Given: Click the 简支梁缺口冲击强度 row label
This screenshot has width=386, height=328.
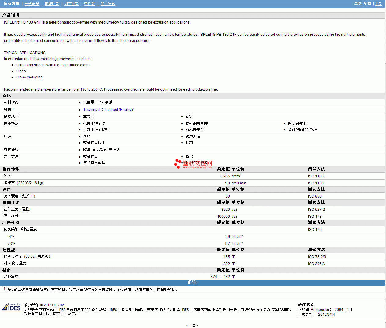Looking at the screenshot, I should 20,229.
